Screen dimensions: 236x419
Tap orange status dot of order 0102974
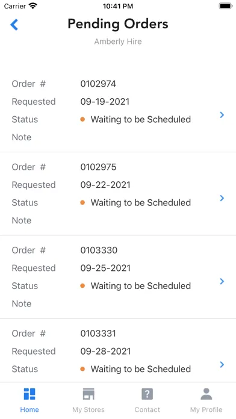pos(82,119)
